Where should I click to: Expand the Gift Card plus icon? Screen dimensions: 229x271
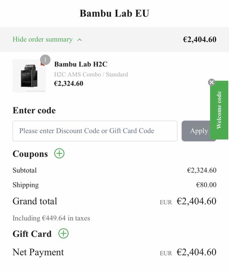click(63, 233)
